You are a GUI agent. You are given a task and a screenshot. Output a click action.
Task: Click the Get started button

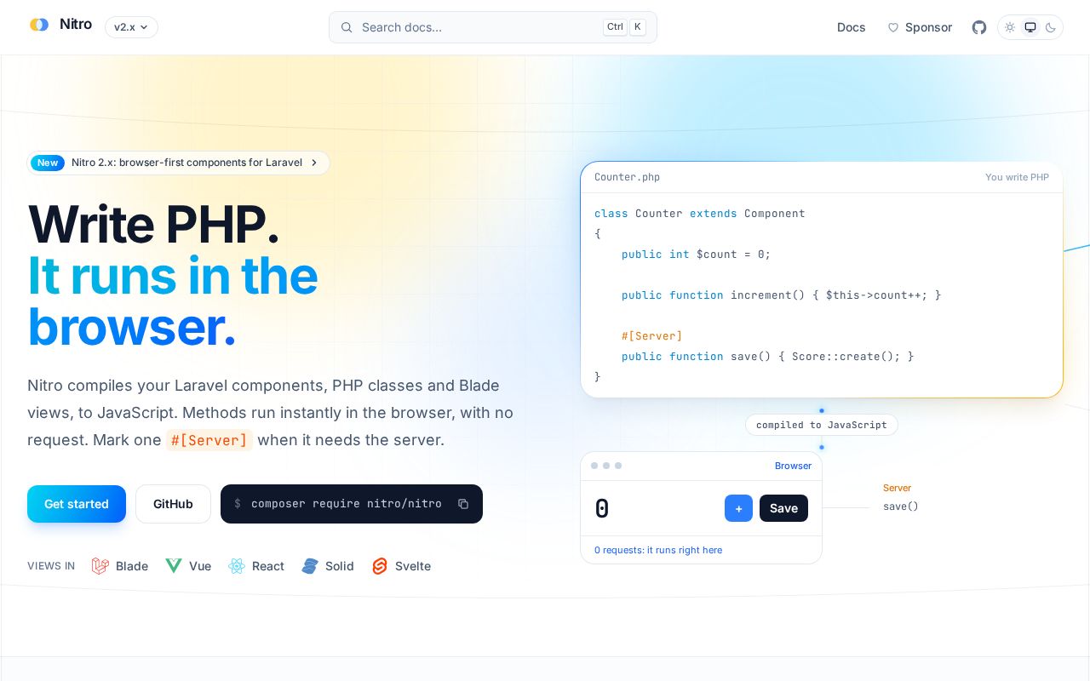[77, 504]
